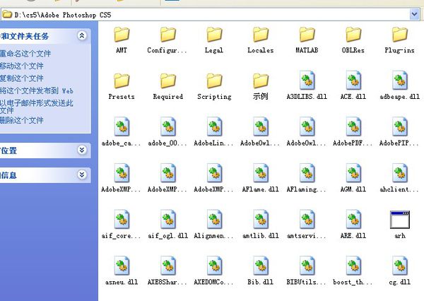Collapse the file and folder tasks panel
424x301 pixels.
click(x=82, y=35)
